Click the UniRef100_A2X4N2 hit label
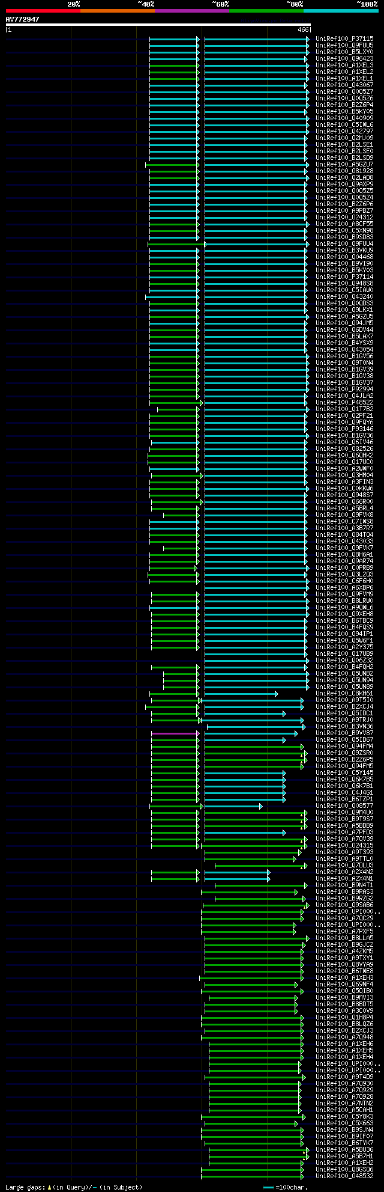Viewport: 384px width, 1192px height. click(x=344, y=872)
